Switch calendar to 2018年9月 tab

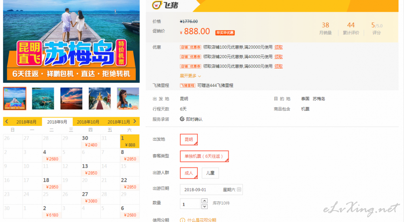[57, 122]
